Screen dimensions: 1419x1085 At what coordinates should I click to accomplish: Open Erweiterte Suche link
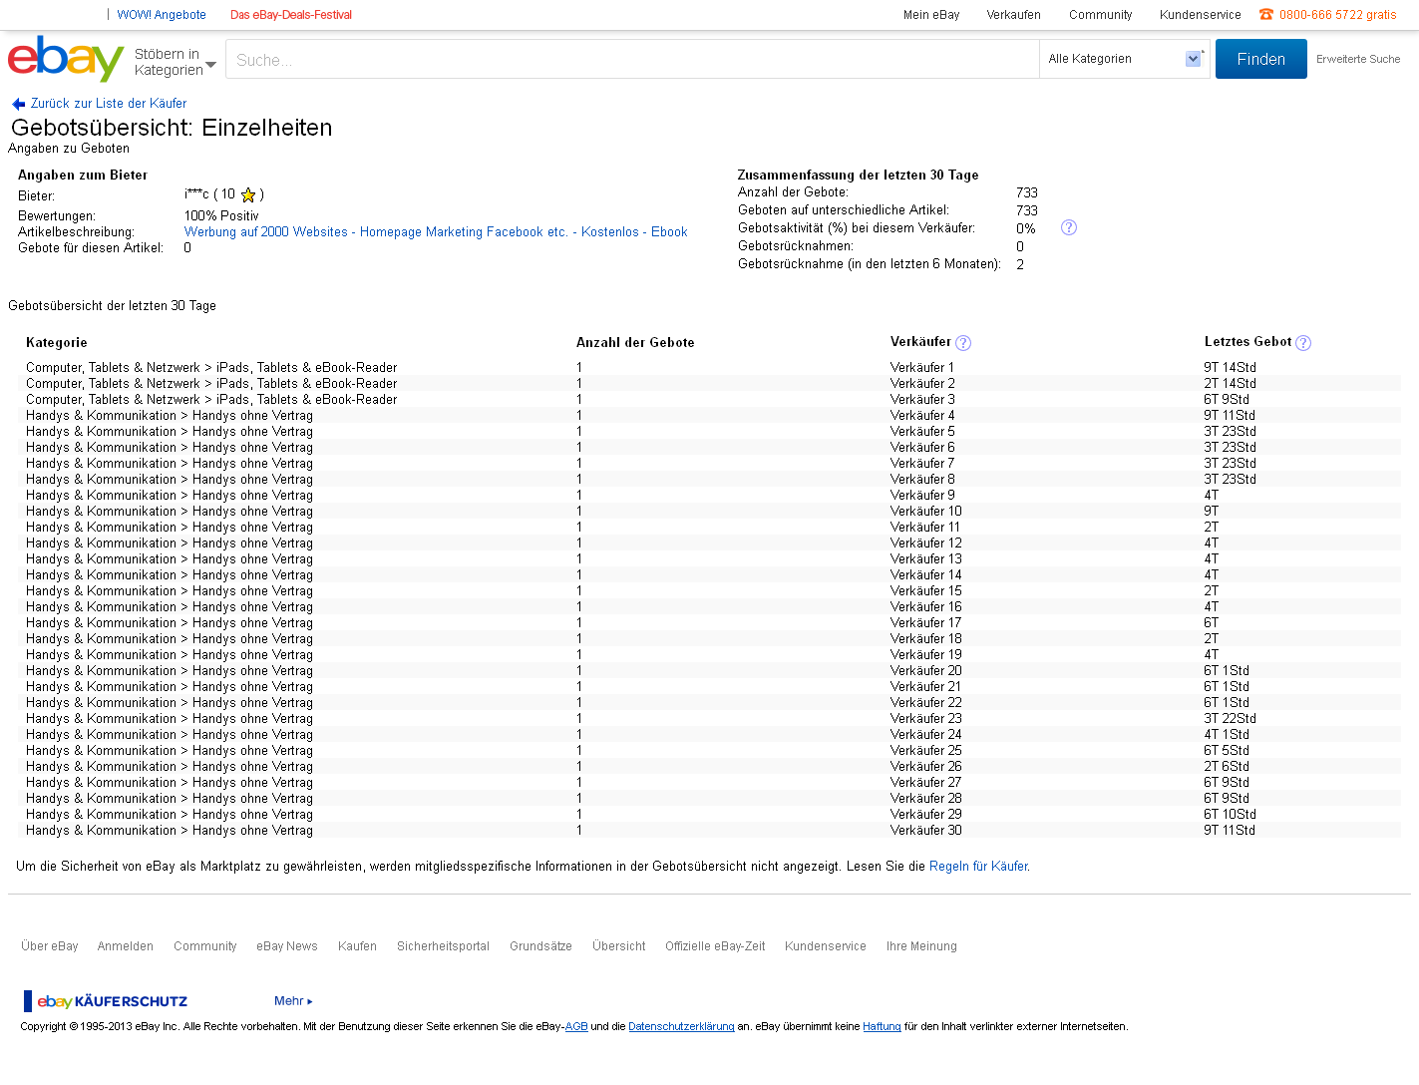[1358, 60]
